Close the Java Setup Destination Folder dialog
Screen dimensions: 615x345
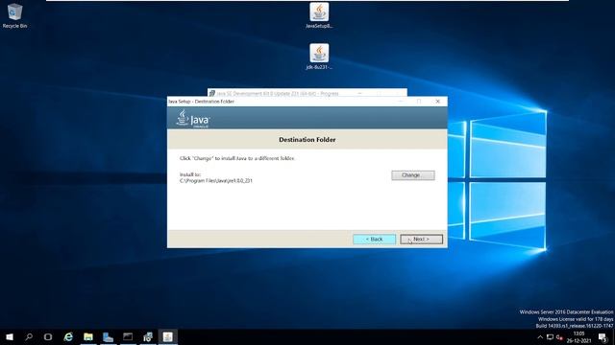(x=438, y=102)
